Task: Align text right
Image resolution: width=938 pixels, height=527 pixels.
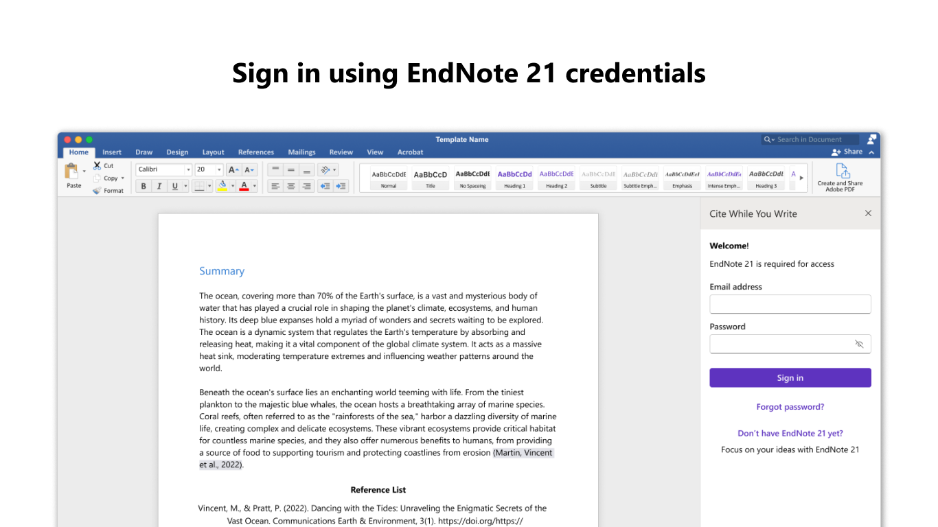Action: 307,186
